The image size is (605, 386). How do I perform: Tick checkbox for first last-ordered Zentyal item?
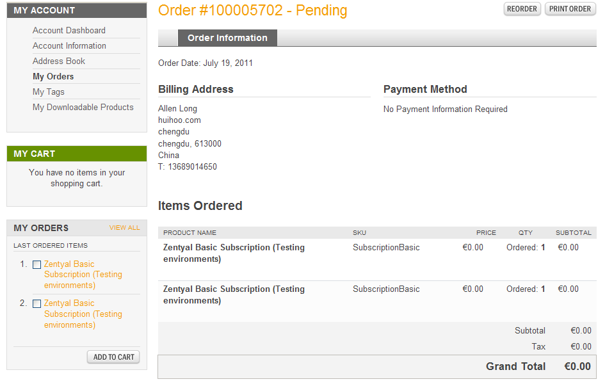(x=36, y=264)
